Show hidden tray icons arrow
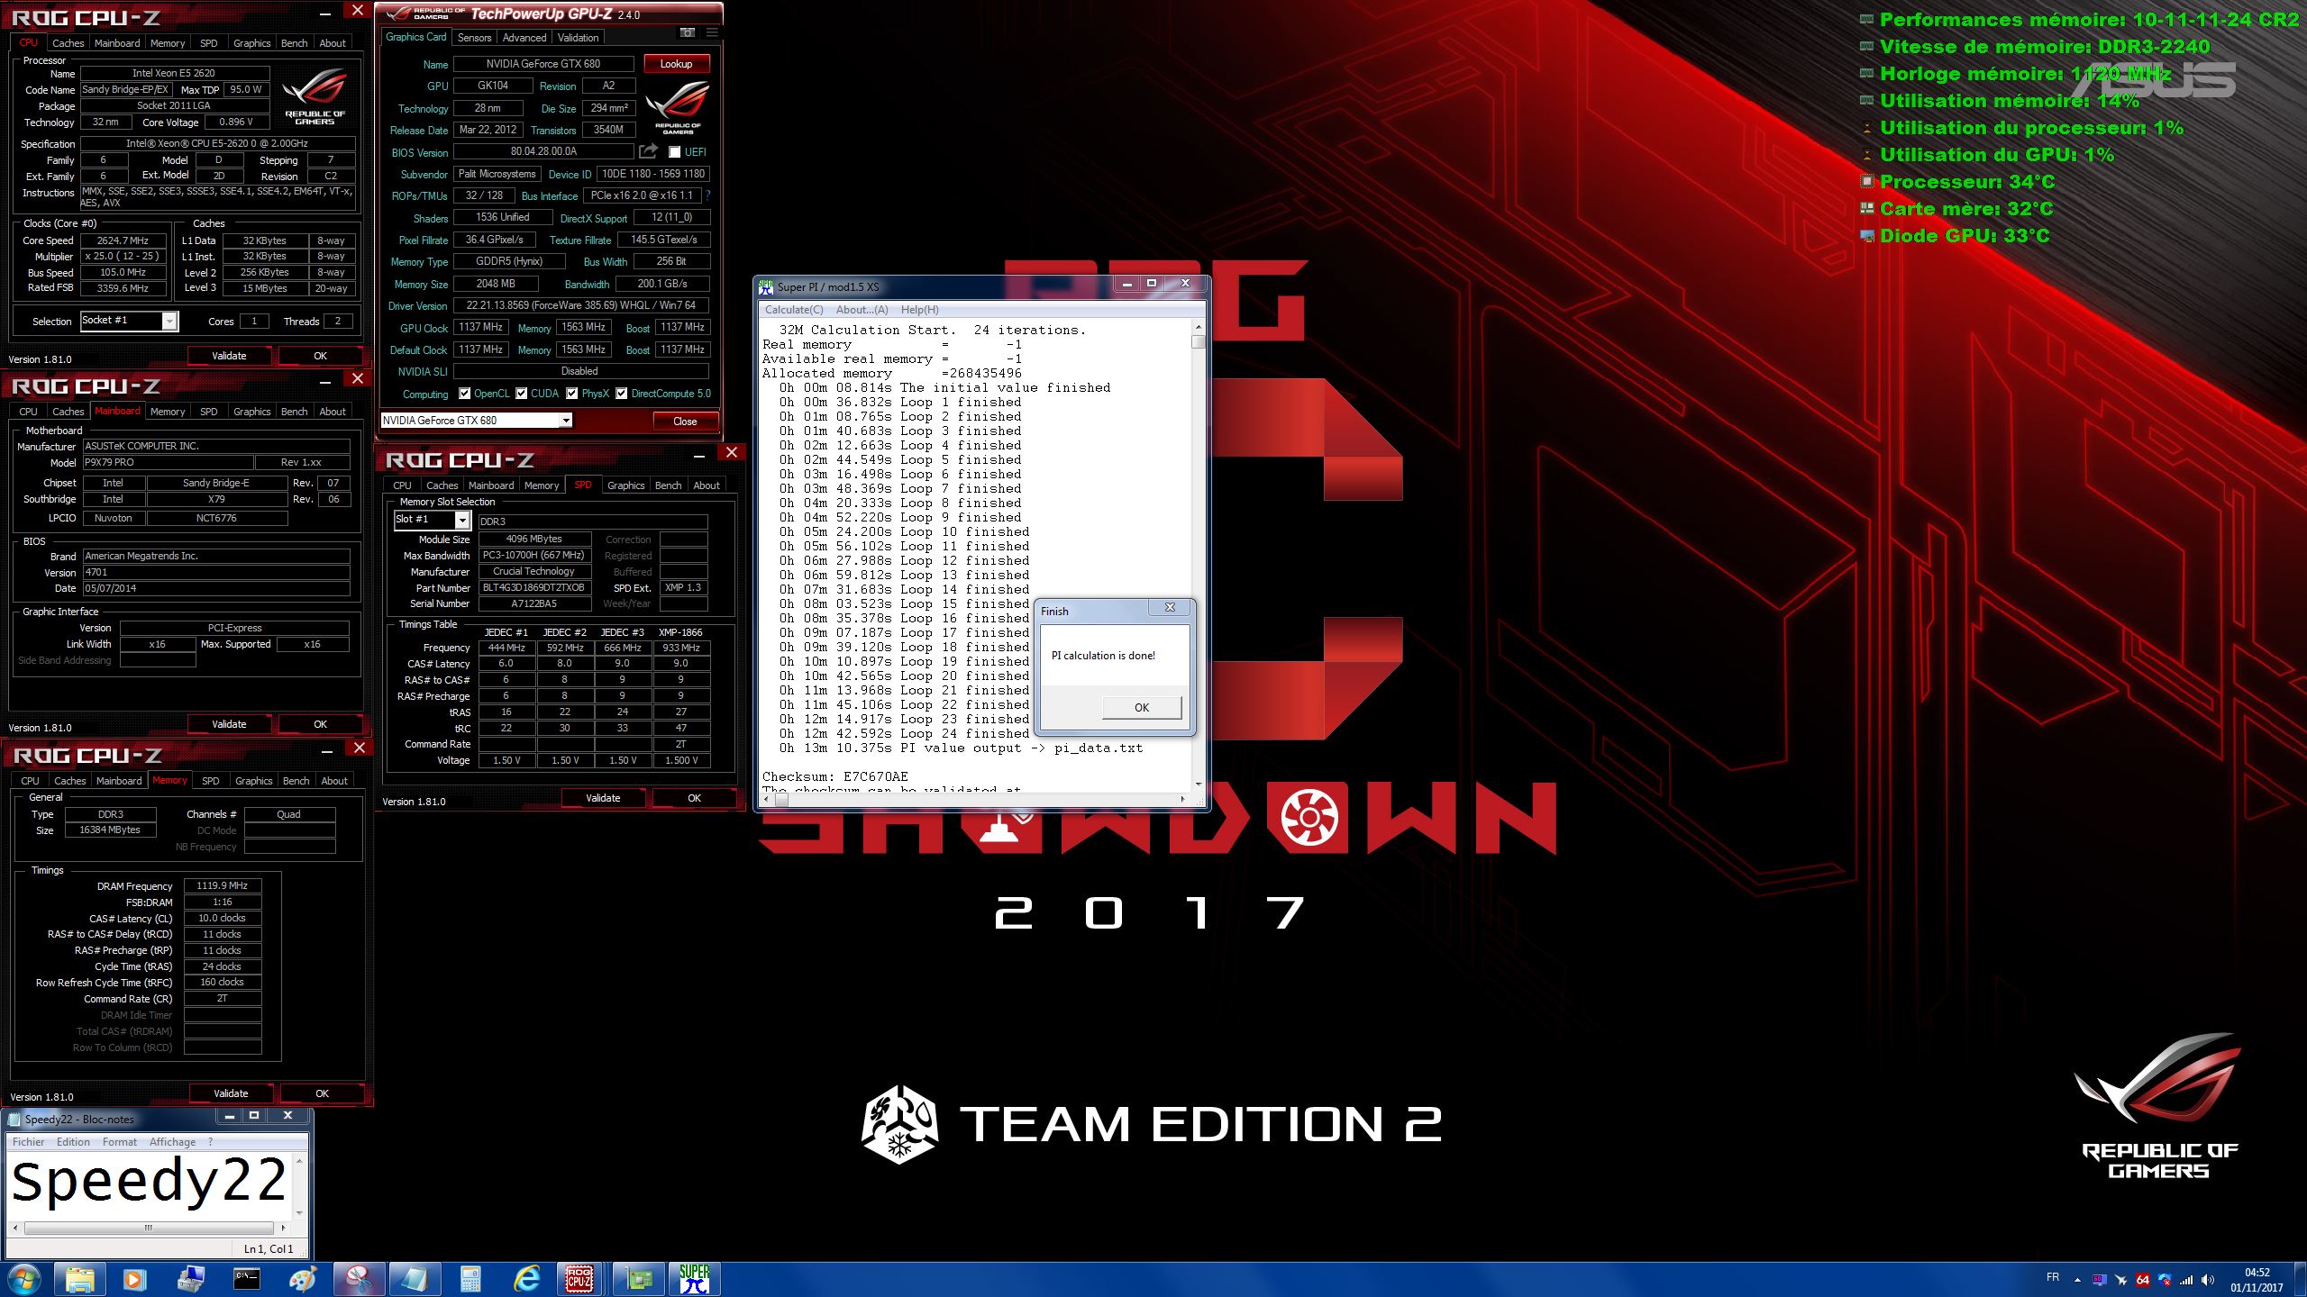Screen dimensions: 2307x1297 pyautogui.click(x=2077, y=1280)
